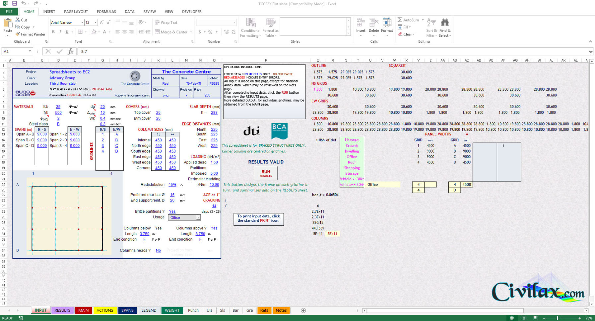
Task: Switch to the FORMULAS ribbon tab
Action: pos(106,11)
